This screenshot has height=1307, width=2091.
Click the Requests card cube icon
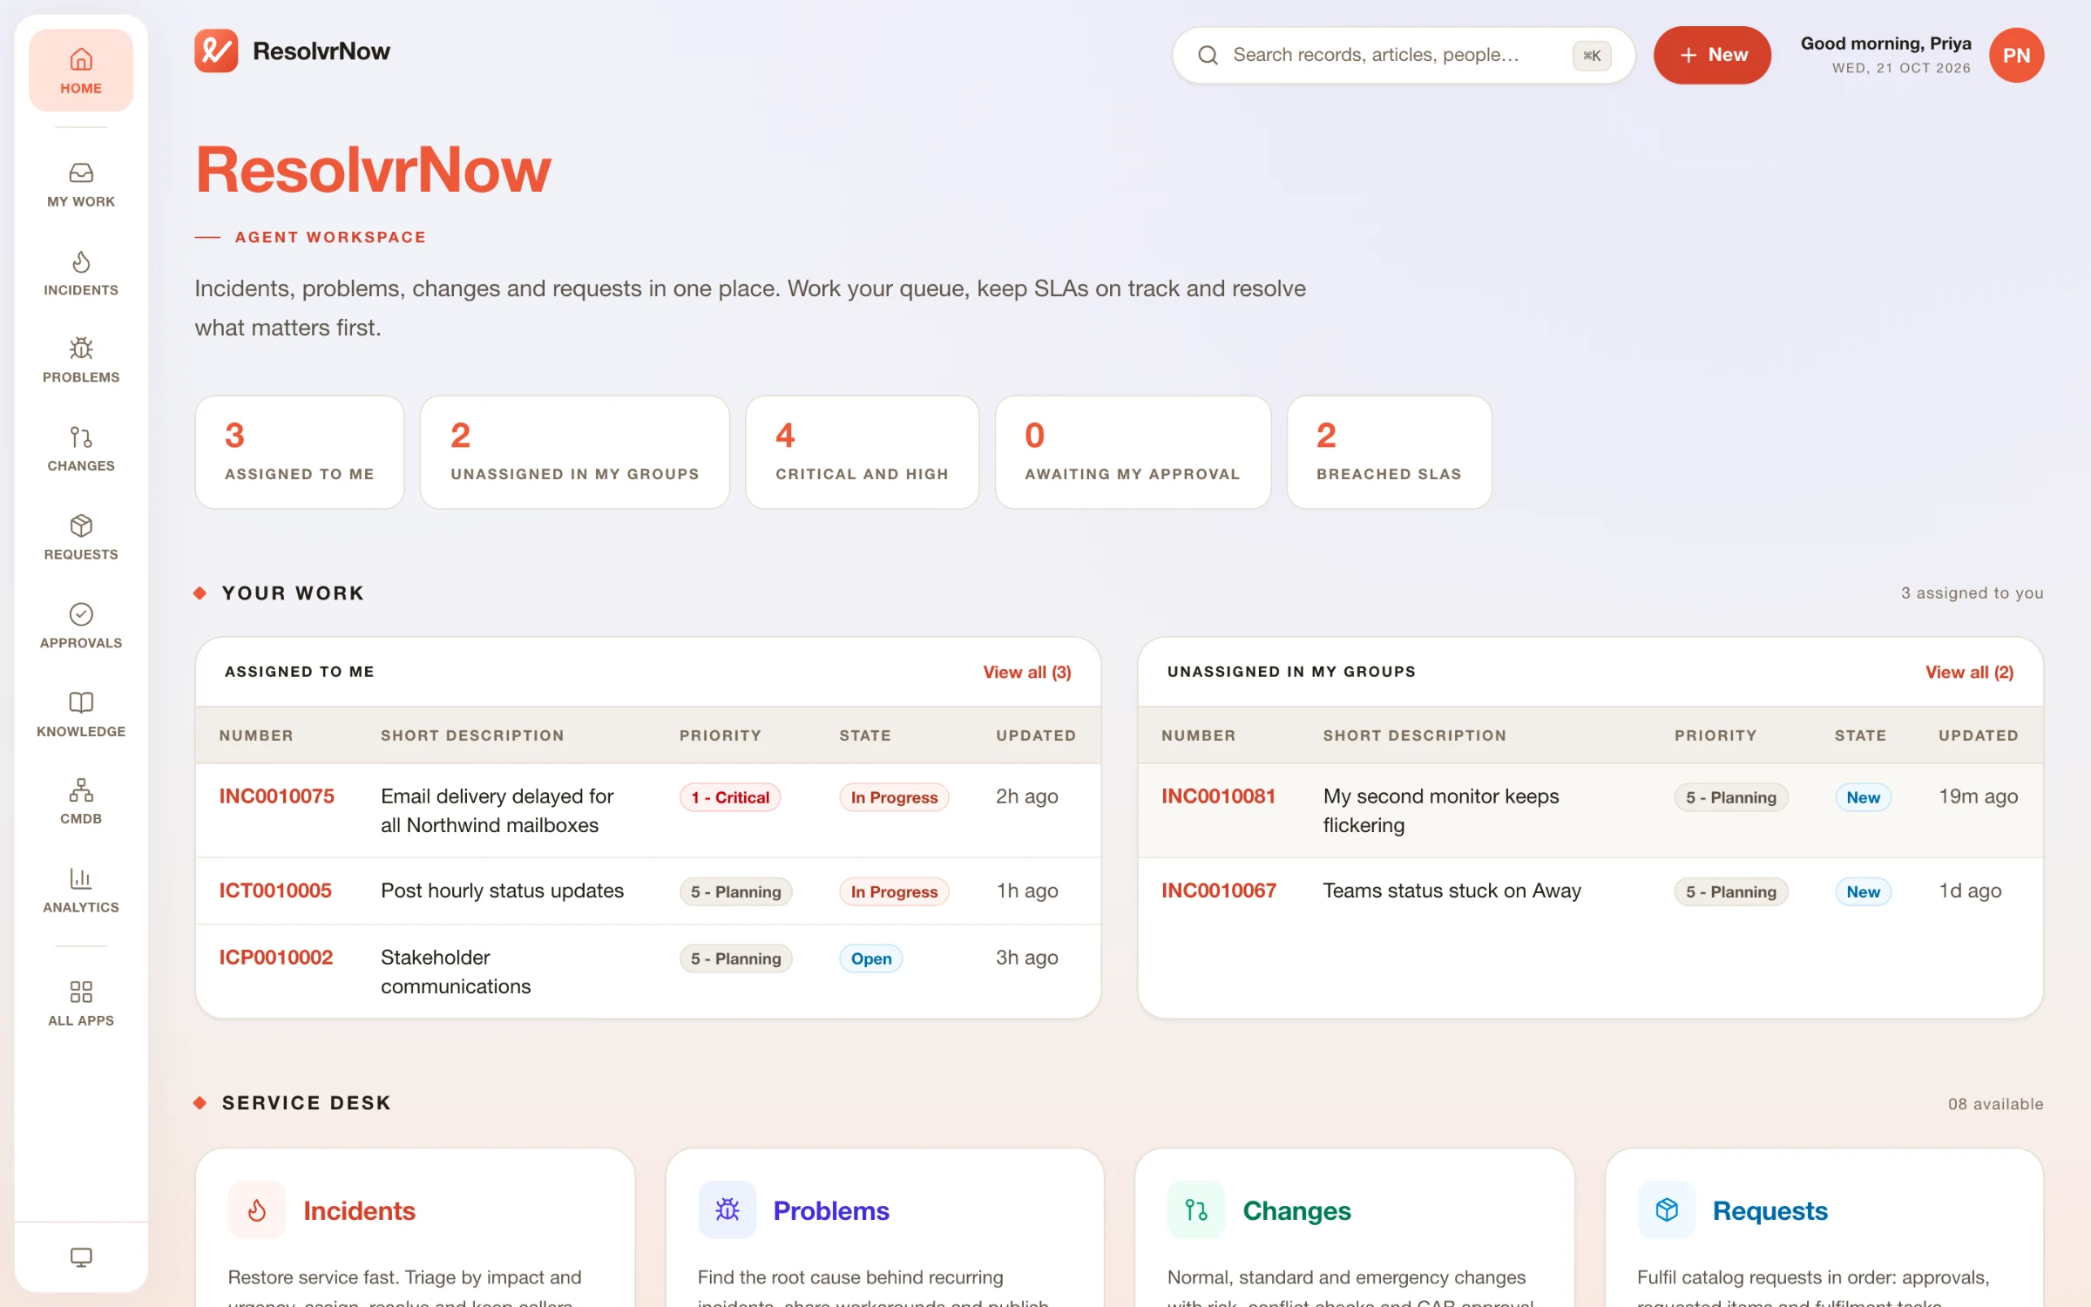[x=1666, y=1210]
